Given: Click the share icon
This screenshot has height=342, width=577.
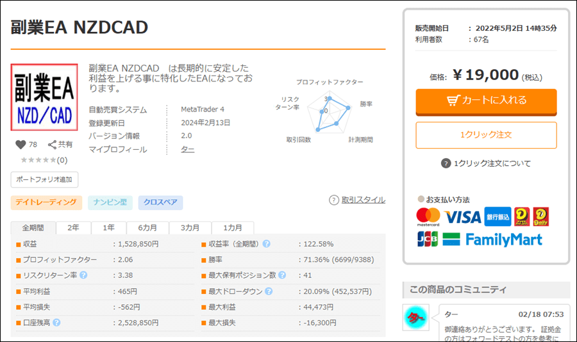Looking at the screenshot, I should tap(52, 145).
